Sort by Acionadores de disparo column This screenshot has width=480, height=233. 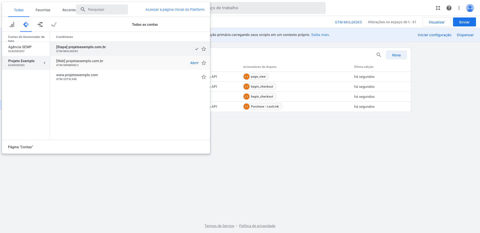260,67
